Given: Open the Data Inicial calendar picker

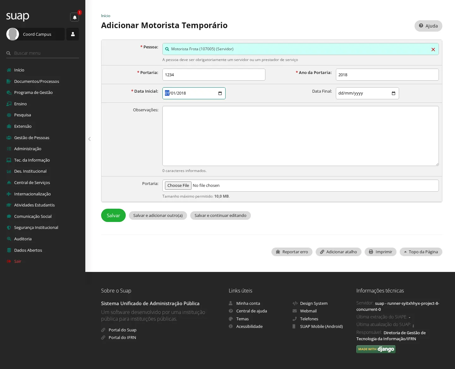Looking at the screenshot, I should point(220,93).
